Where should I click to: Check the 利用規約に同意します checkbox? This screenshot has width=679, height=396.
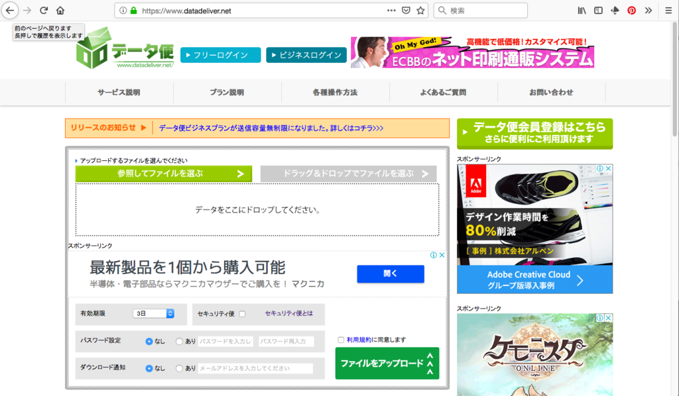tap(341, 340)
